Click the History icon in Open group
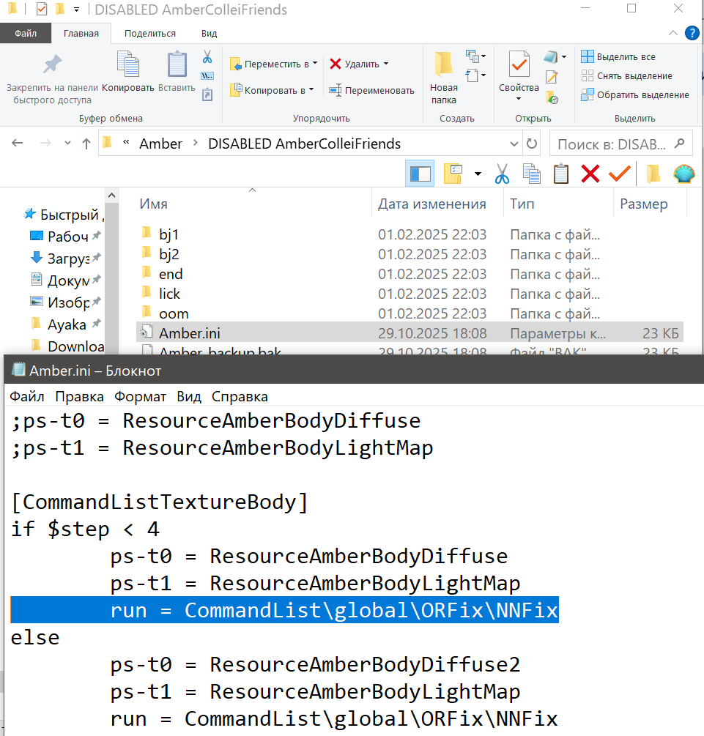Screen dimensions: 704x736 tap(552, 97)
